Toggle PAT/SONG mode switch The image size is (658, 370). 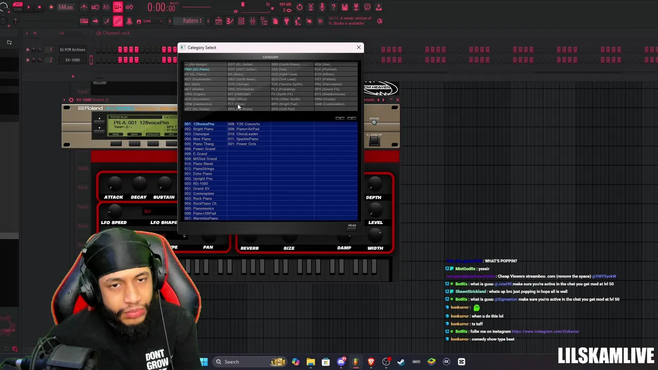(17, 7)
